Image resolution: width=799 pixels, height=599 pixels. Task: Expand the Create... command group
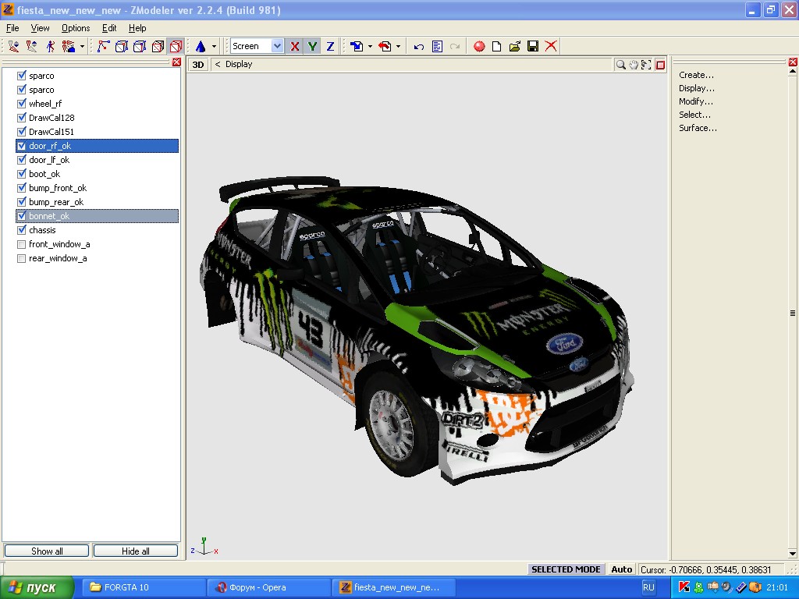click(x=696, y=75)
